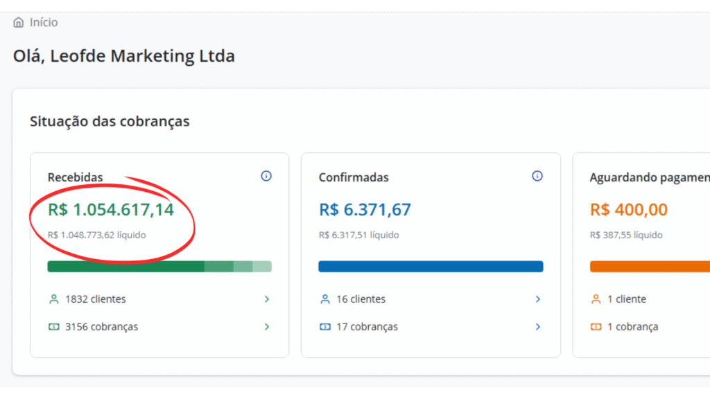Click the blue money icon beside 17 cobranças

(324, 327)
